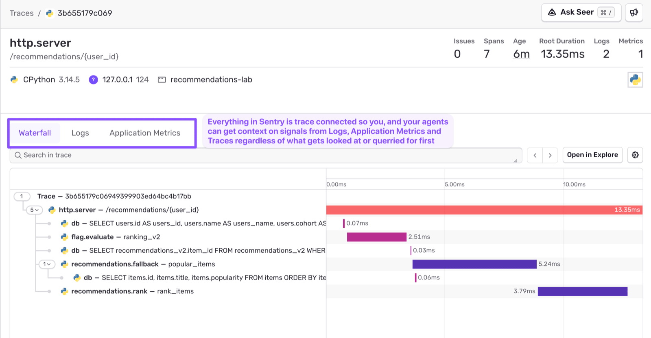Click the Root Duration value 13.35ms
The height and width of the screenshot is (338, 651).
tap(563, 54)
